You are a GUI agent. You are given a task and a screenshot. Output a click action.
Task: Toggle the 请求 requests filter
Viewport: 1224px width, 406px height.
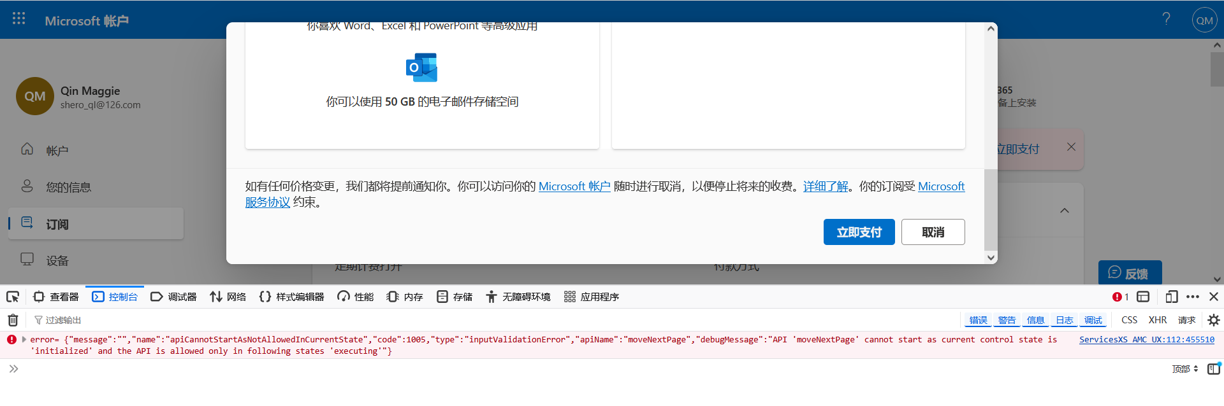click(1186, 320)
